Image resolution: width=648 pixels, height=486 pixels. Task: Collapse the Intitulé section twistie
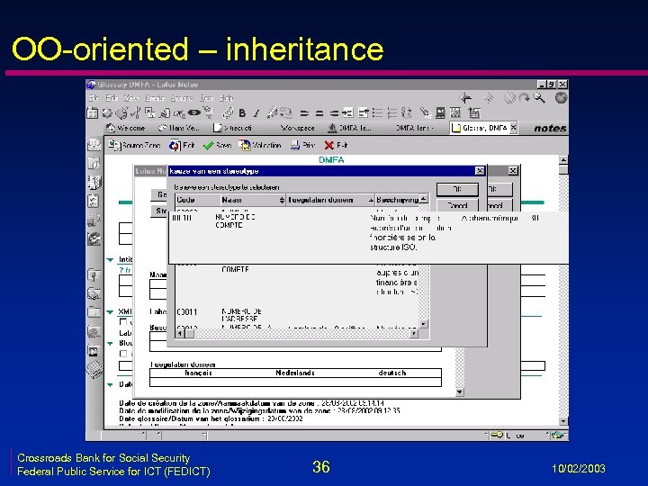(x=110, y=259)
